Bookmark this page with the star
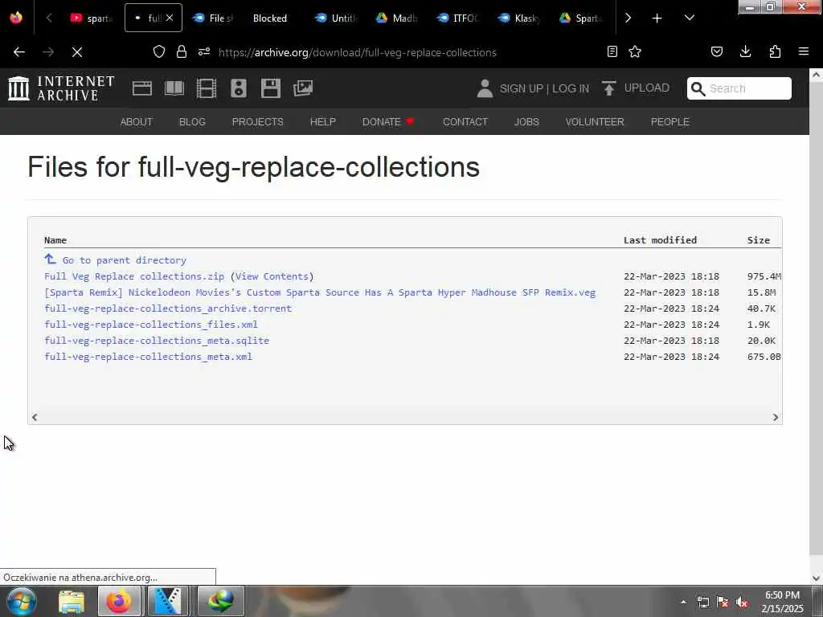The height and width of the screenshot is (617, 823). coord(635,52)
